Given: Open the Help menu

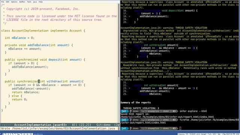Looking at the screenshot, I should coord(40,2).
